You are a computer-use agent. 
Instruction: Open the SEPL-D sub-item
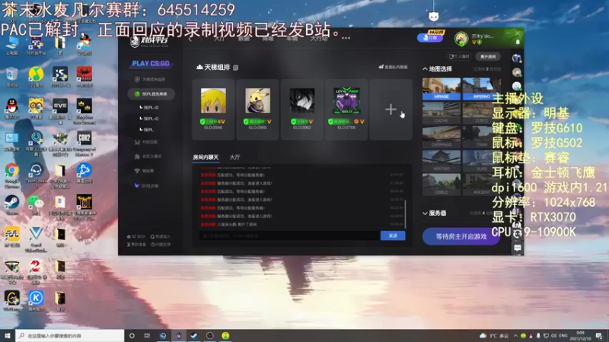151,107
